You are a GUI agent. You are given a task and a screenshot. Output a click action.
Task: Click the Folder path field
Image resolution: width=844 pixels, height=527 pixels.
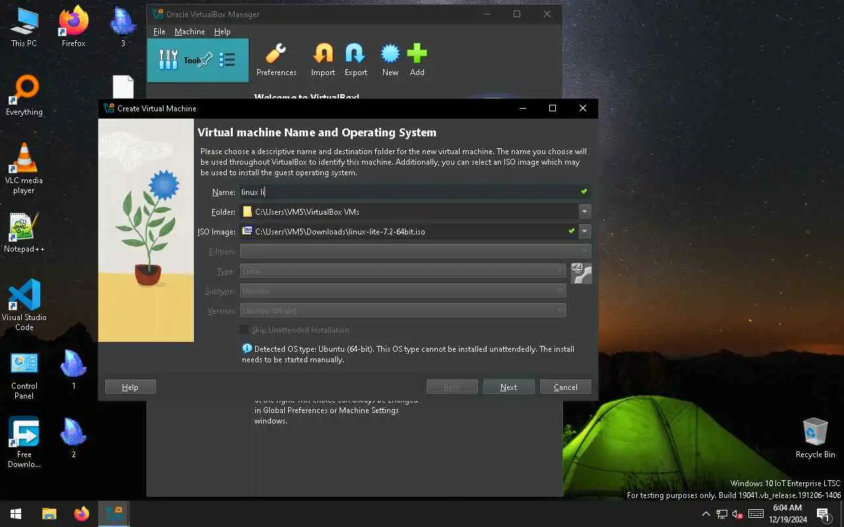pyautogui.click(x=409, y=211)
